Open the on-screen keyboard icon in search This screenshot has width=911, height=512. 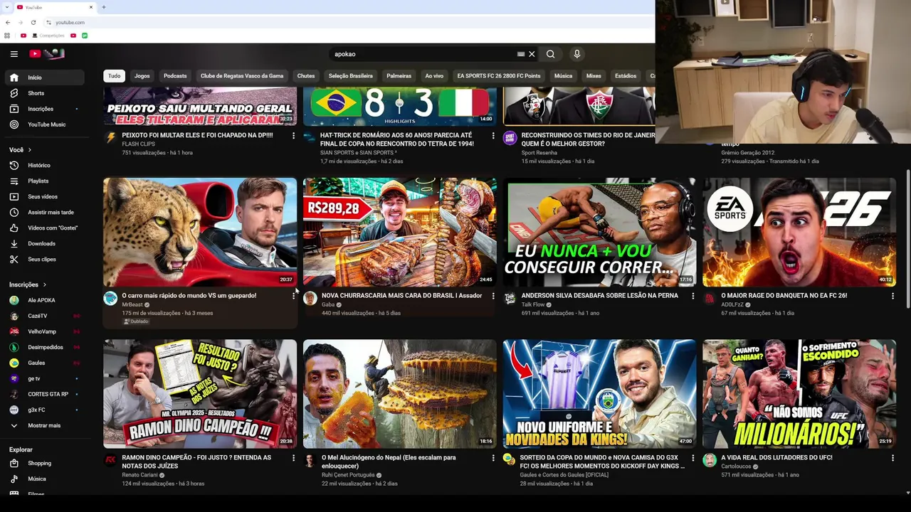coord(521,54)
